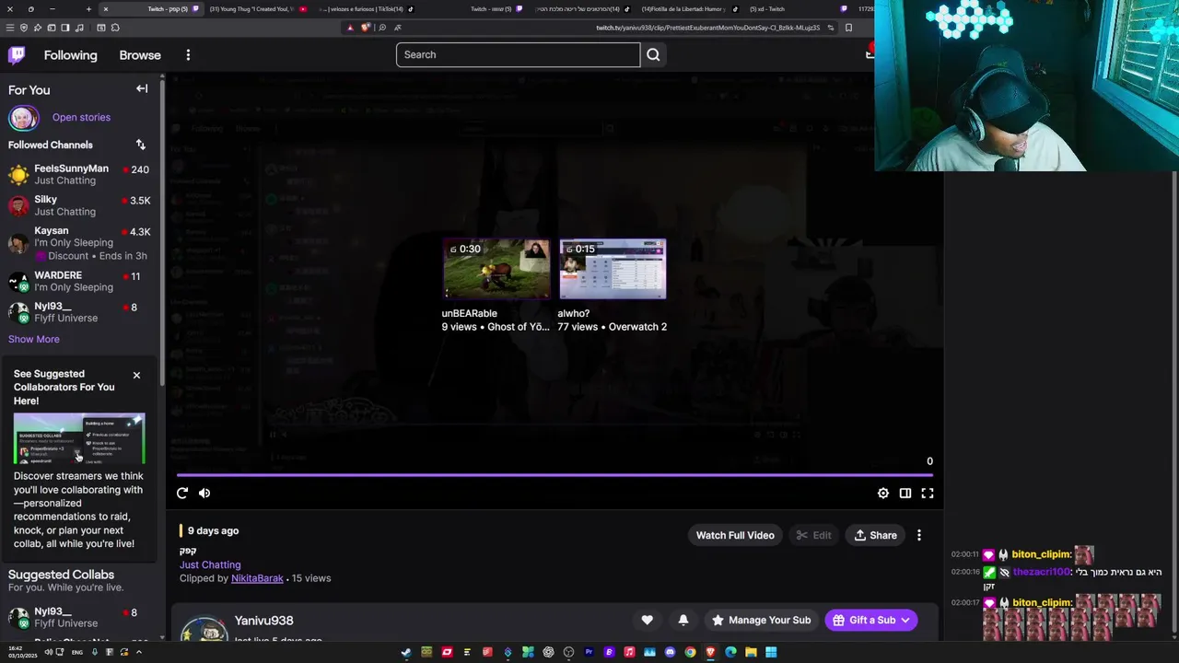Open ChatGPT from the taskbar
1179x663 pixels.
(x=548, y=652)
